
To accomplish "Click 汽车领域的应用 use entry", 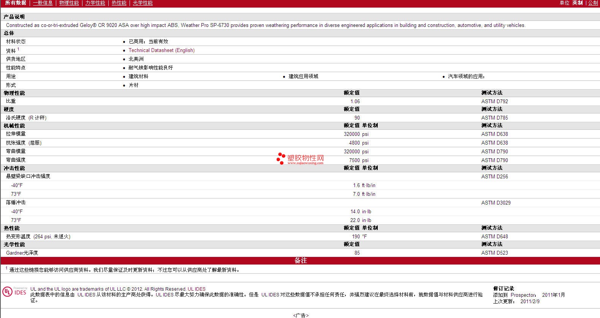I will pyautogui.click(x=466, y=76).
